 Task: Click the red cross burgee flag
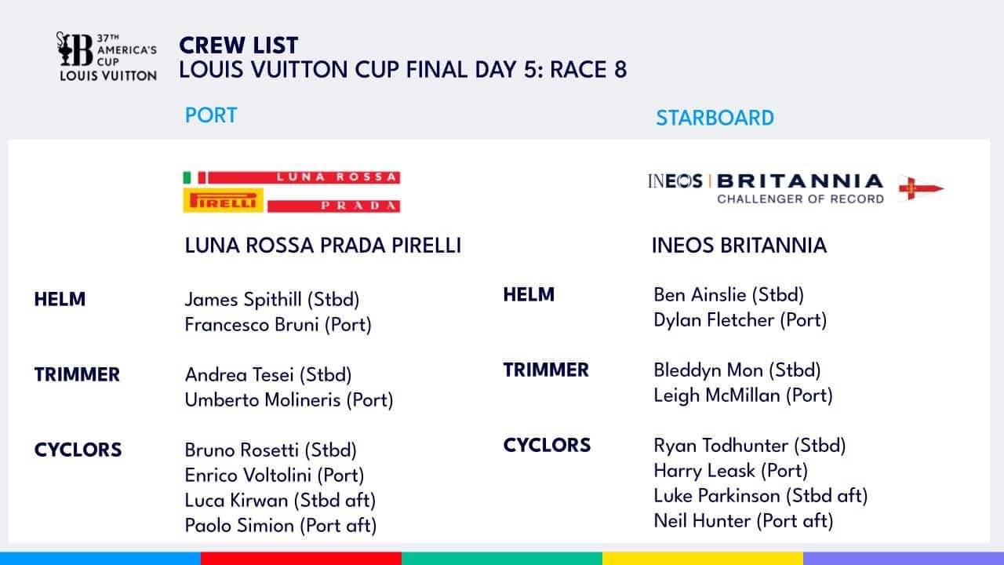coord(920,188)
